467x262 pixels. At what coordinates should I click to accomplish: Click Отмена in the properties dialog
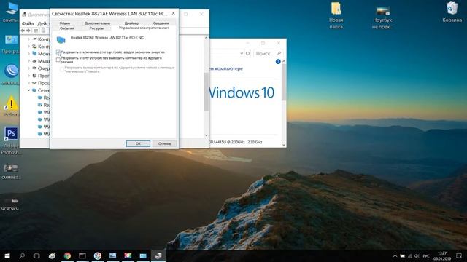(164, 143)
